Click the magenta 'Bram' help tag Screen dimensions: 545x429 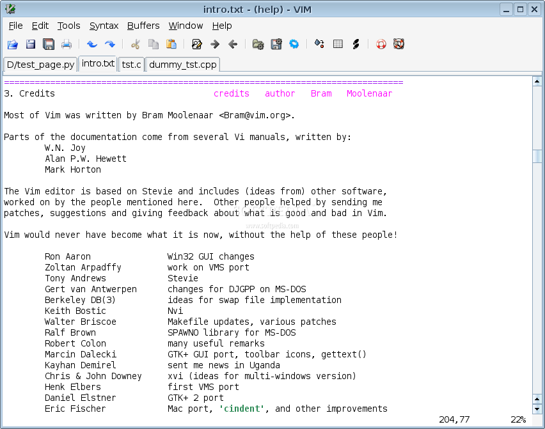point(321,94)
